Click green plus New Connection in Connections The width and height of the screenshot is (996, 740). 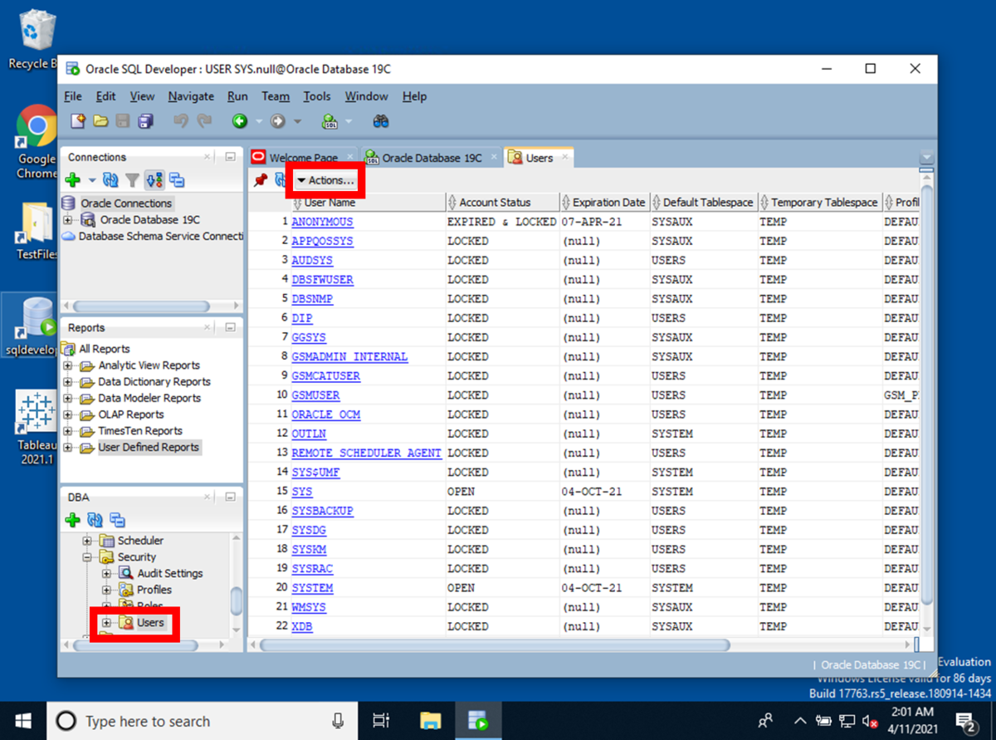tap(73, 179)
